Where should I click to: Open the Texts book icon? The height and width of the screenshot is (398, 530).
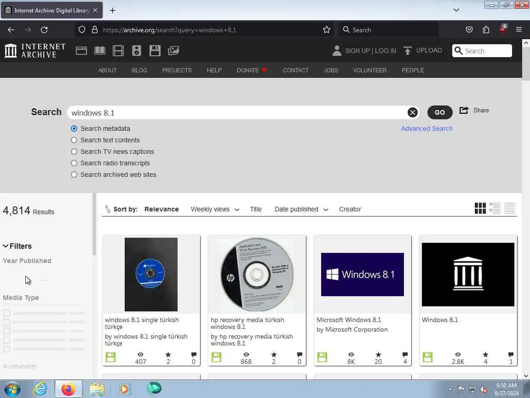100,51
